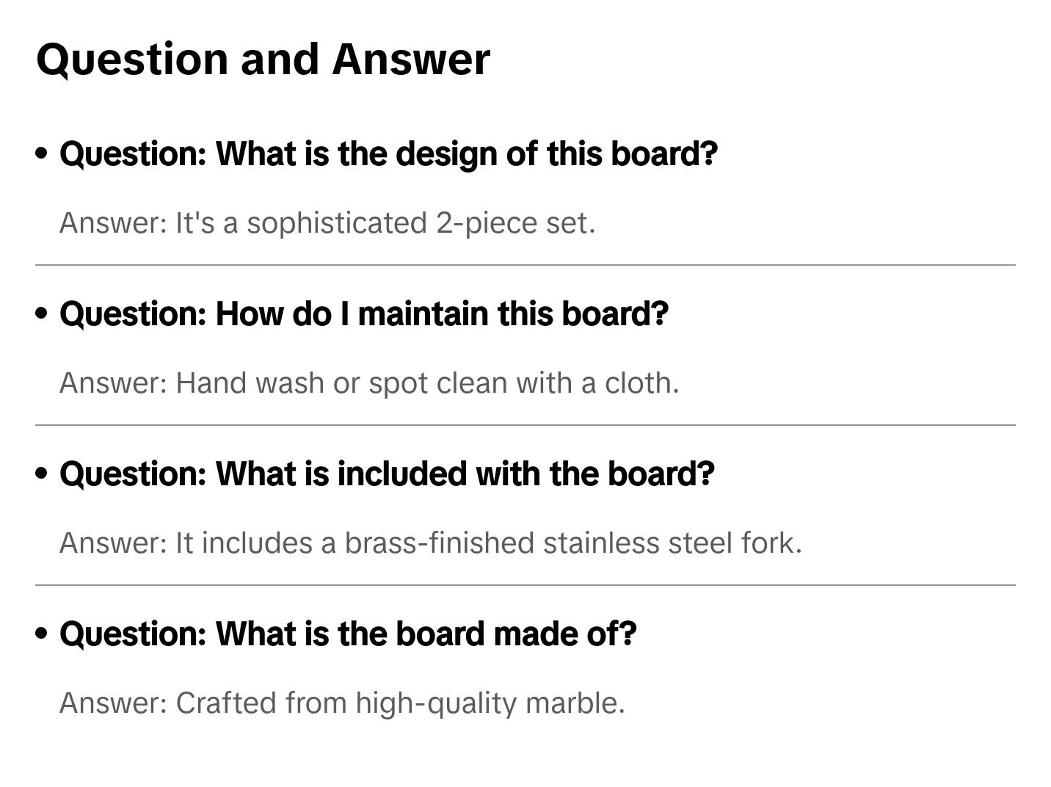The width and height of the screenshot is (1051, 787).
Task: Click the 'Question and Answer' heading
Action: tap(263, 59)
